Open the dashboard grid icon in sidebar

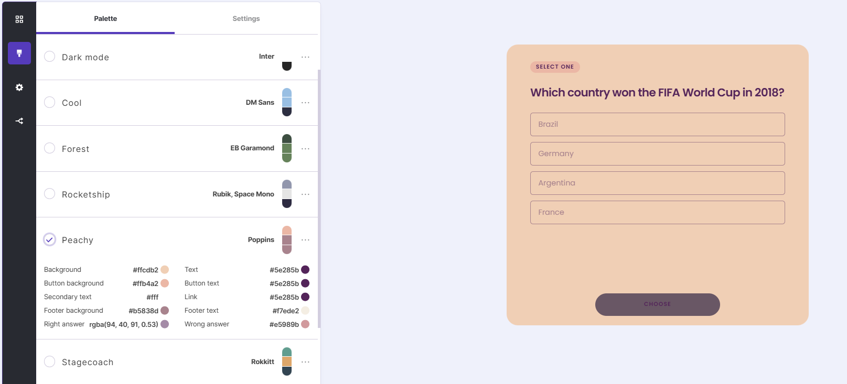click(x=19, y=19)
